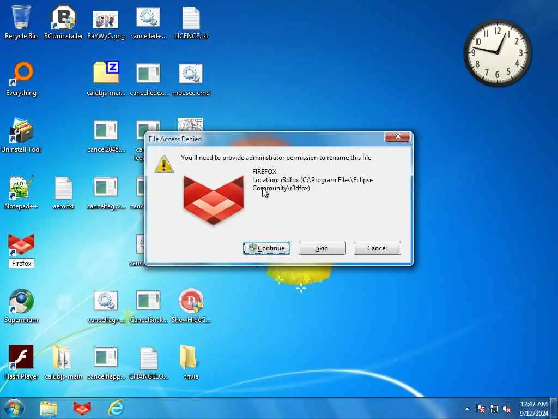Viewport: 558px width, 419px height.
Task: Launch Internet Explorer from the taskbar
Action: (x=116, y=408)
